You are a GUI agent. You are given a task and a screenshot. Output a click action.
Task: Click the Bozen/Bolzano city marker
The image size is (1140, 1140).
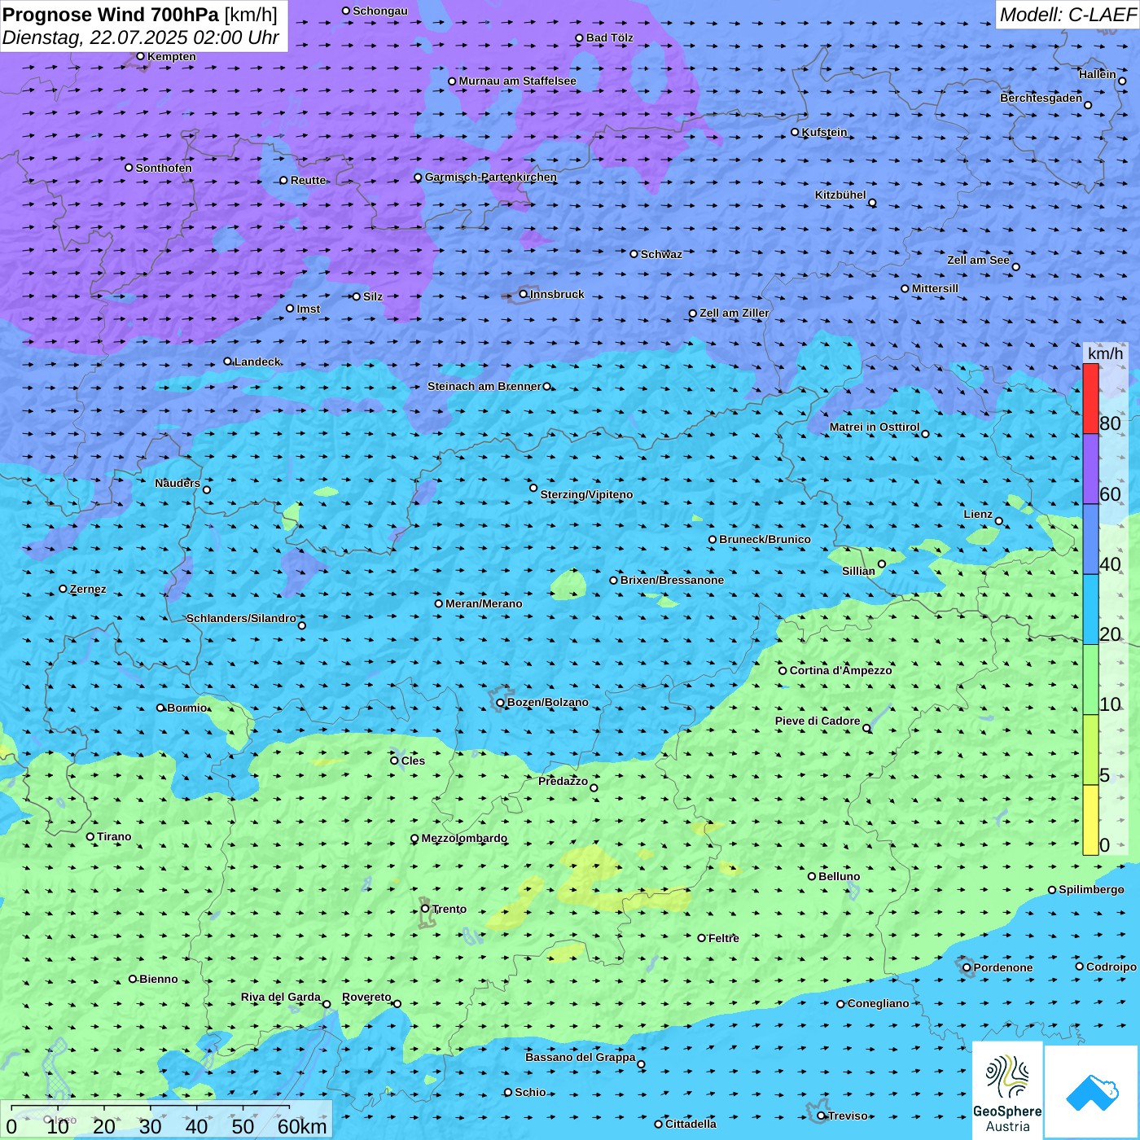point(501,703)
